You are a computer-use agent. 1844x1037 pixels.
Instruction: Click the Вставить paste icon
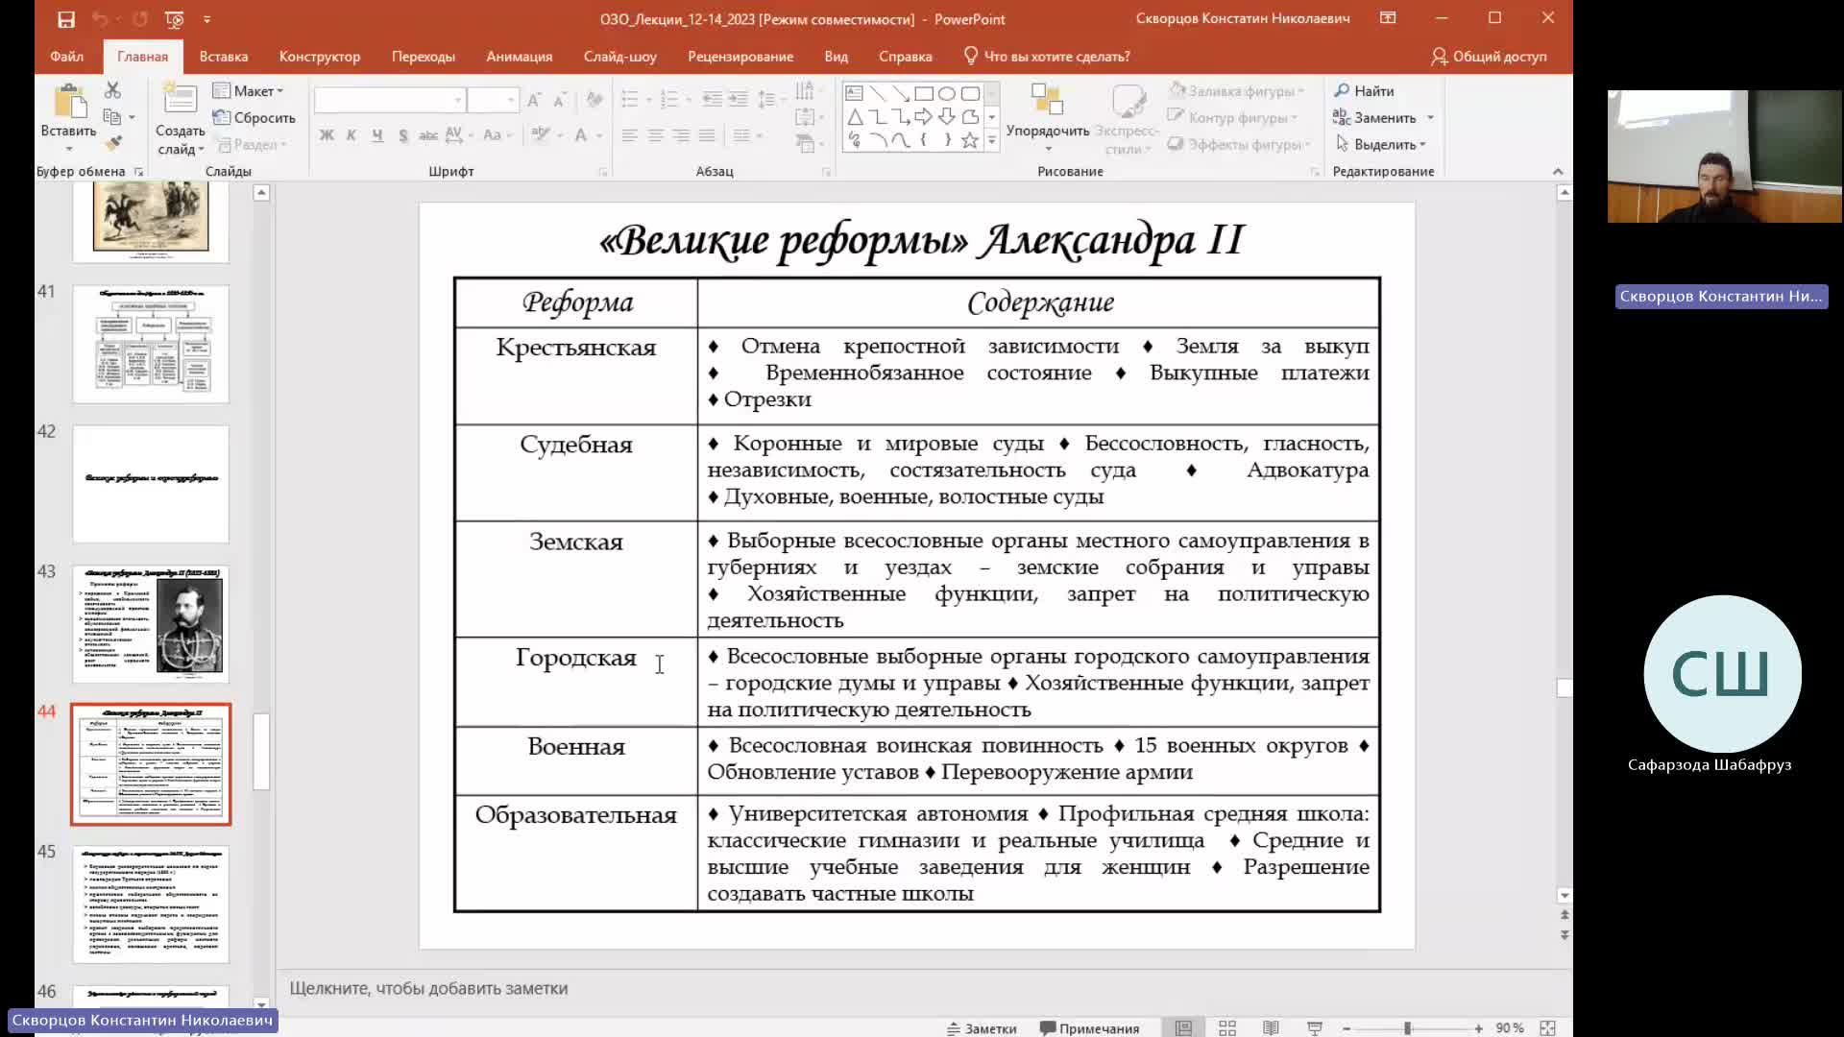click(x=68, y=103)
